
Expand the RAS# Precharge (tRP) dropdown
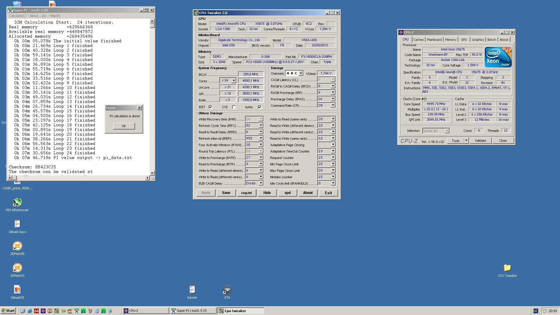(x=333, y=93)
